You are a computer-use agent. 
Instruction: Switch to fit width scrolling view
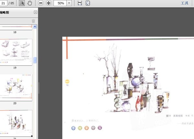pyautogui.click(x=80, y=3)
